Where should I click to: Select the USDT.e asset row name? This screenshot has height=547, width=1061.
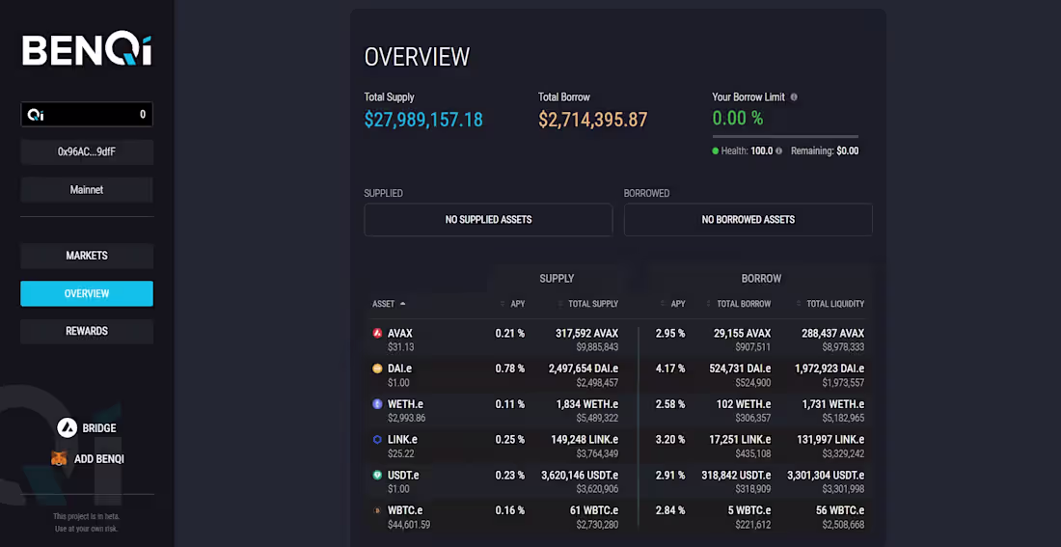click(x=403, y=476)
